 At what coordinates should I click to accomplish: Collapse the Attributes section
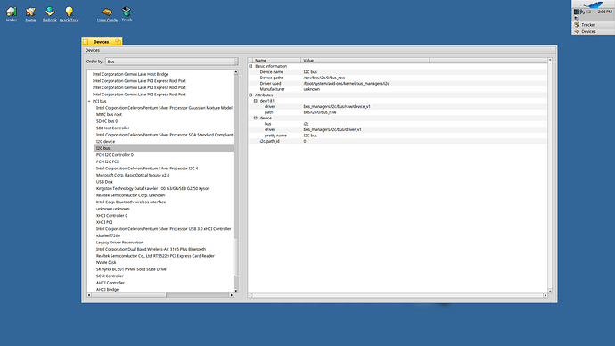tap(250, 95)
